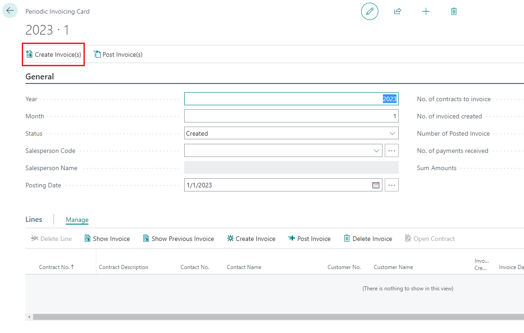
Task: Click Contact No. column header
Action: (x=195, y=267)
